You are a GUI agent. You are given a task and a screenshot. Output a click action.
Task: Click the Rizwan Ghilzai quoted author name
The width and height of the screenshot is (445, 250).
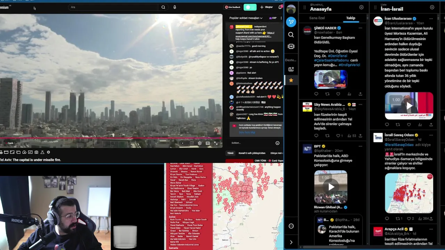pyautogui.click(x=328, y=207)
